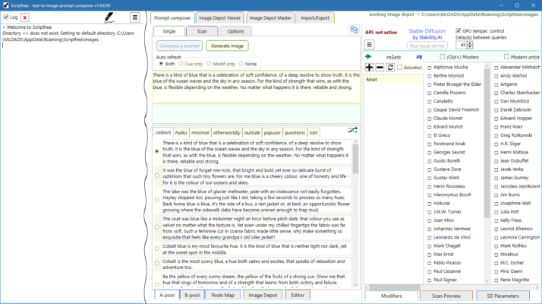Check the Moebius checkbox
The width and height of the screenshot is (542, 304).
pyautogui.click(x=496, y=255)
